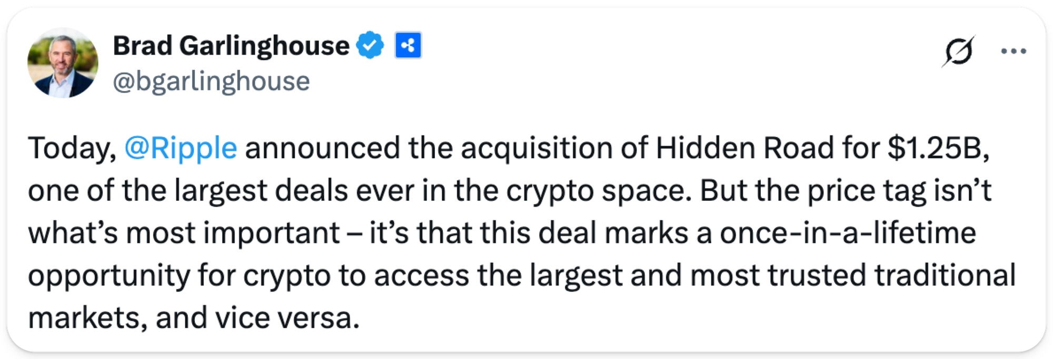The width and height of the screenshot is (1053, 359).
Task: Open the Brad Garlinghouse display name
Action: [x=231, y=46]
